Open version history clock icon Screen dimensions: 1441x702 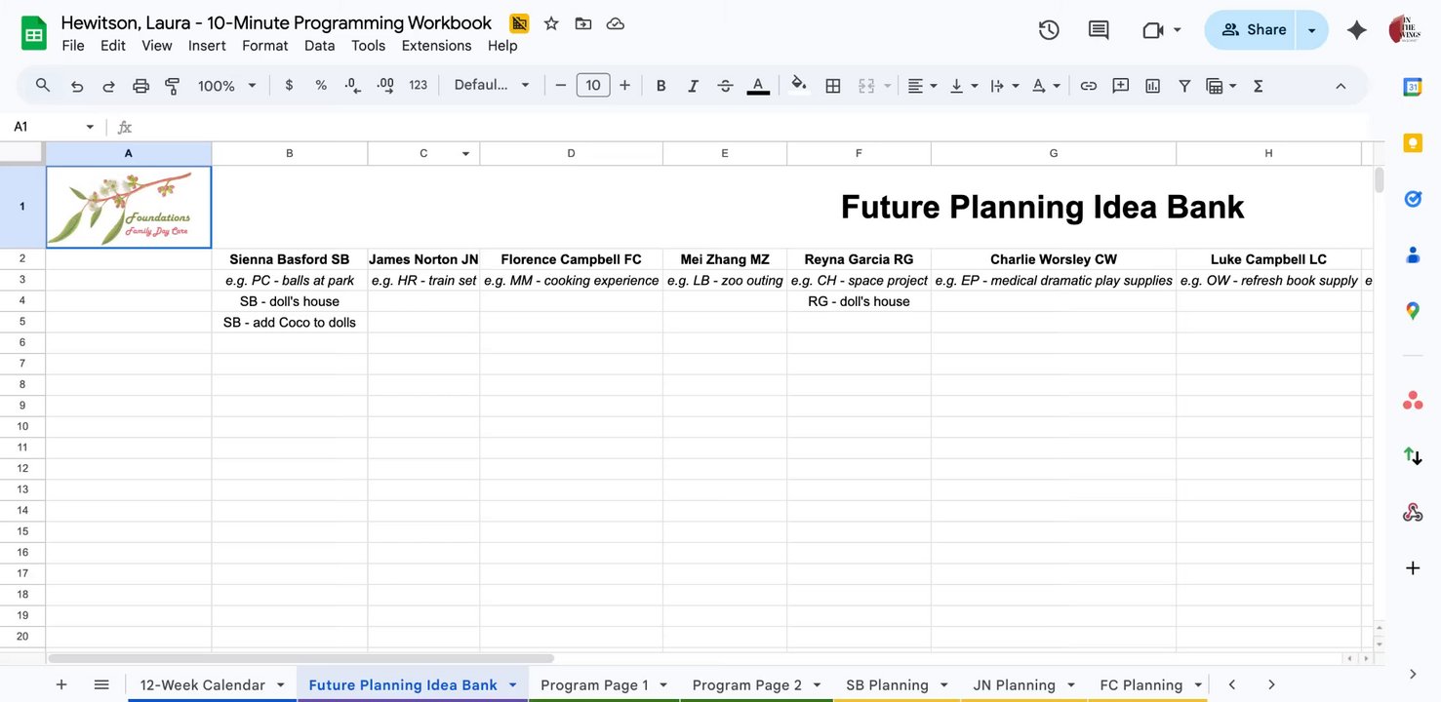point(1049,30)
